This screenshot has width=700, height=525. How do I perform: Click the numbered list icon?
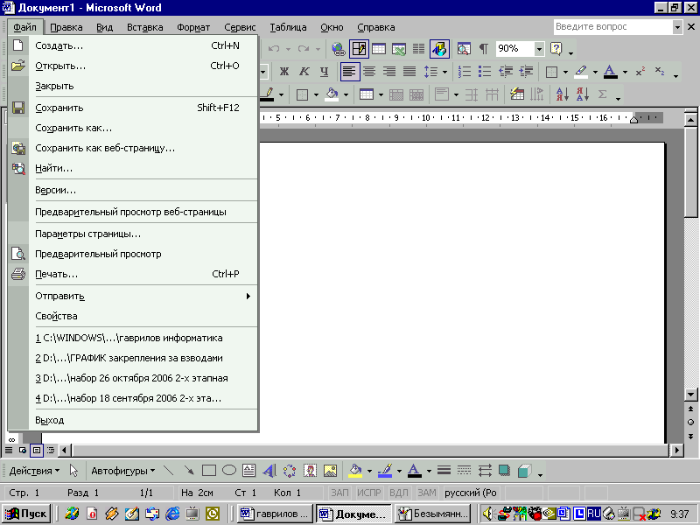[465, 72]
